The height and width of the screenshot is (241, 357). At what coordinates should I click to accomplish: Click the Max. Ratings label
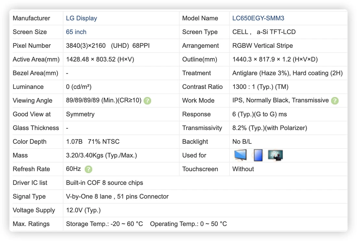point(31,224)
